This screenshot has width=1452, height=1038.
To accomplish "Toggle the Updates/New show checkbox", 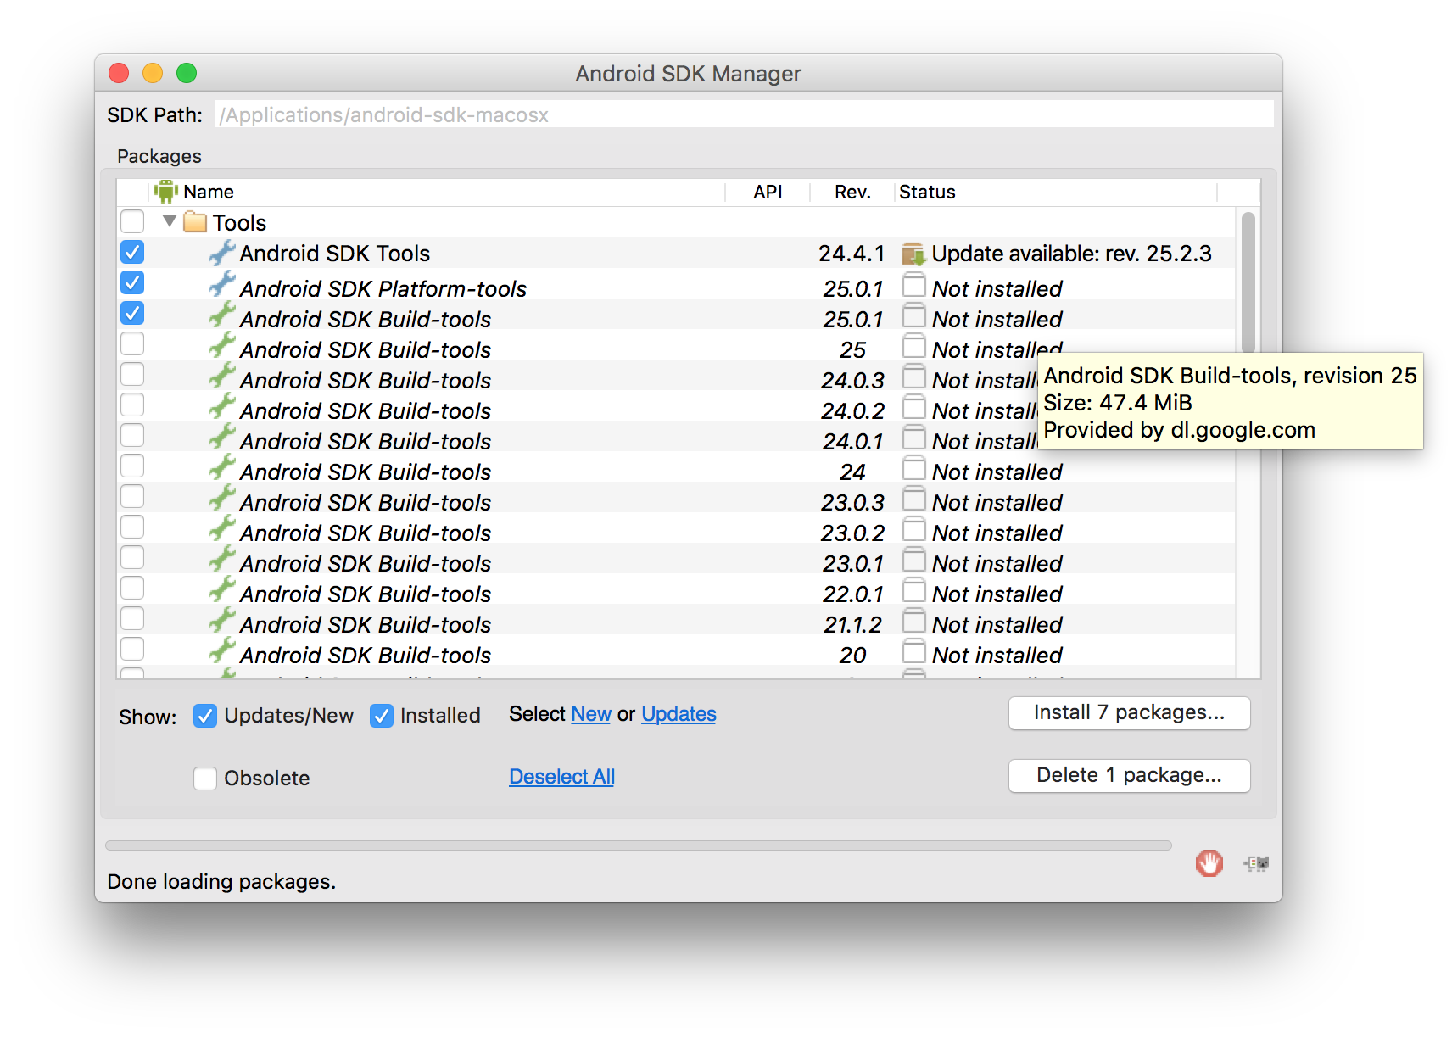I will [205, 716].
